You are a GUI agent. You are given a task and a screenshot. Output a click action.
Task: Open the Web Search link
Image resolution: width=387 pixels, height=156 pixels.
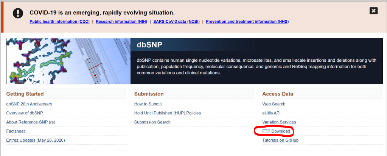click(274, 104)
